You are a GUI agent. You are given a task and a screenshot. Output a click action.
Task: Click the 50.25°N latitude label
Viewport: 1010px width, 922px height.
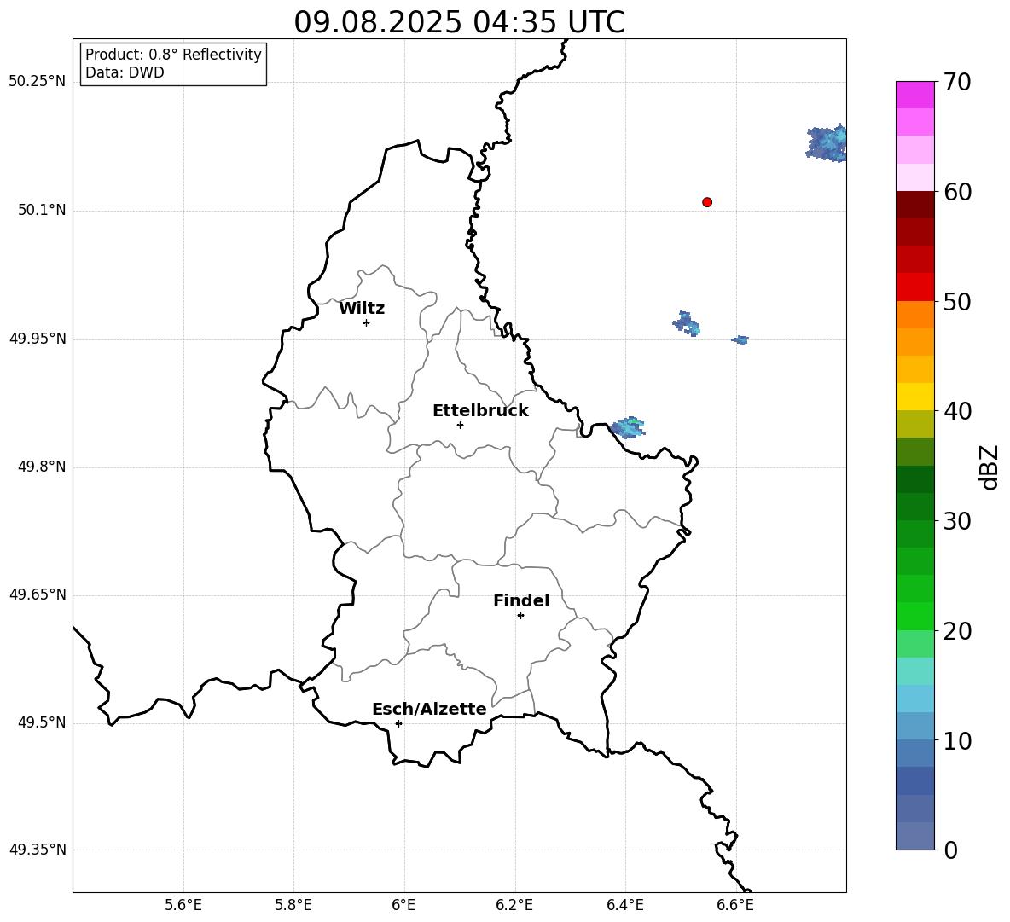pos(38,82)
